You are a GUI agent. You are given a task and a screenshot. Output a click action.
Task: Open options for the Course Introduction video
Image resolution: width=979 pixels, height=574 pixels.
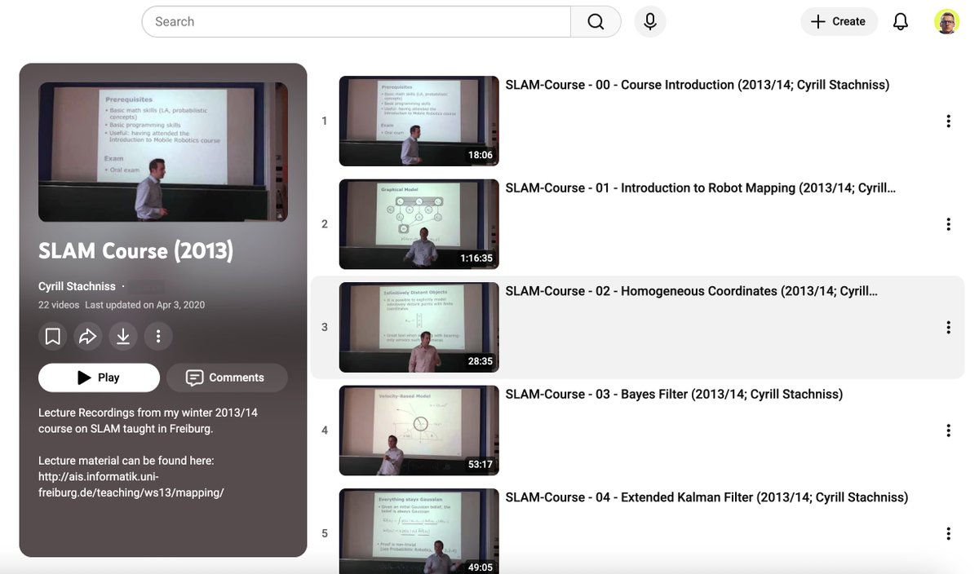coord(948,121)
